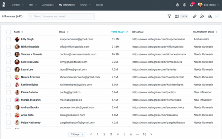Go to page 3
Viewport: 222px width, 139px height.
pyautogui.click(x=111, y=134)
